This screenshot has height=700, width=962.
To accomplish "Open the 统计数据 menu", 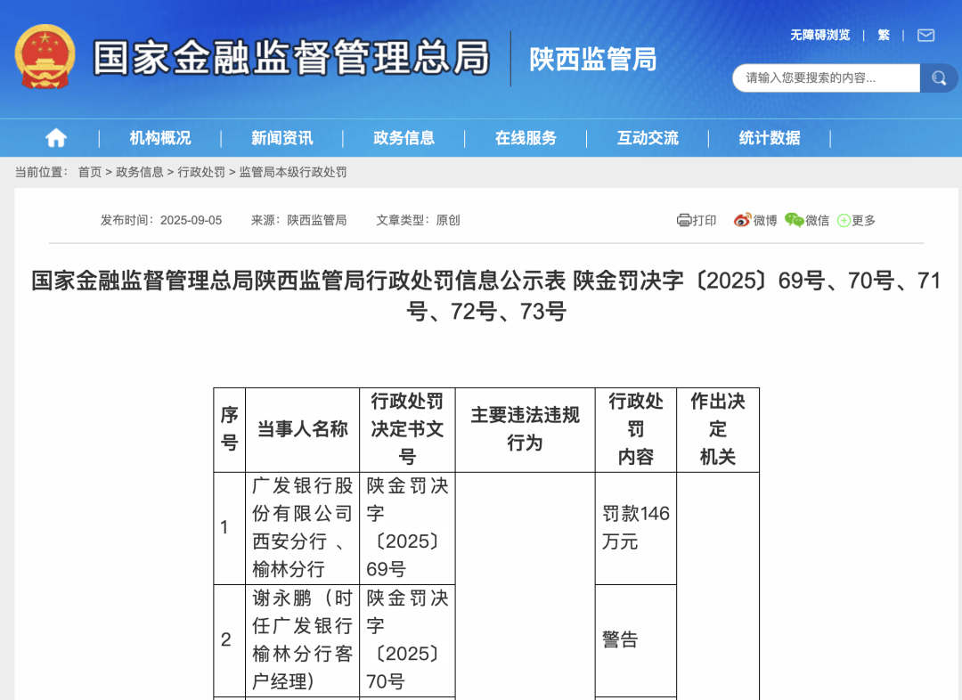I will click(x=770, y=138).
